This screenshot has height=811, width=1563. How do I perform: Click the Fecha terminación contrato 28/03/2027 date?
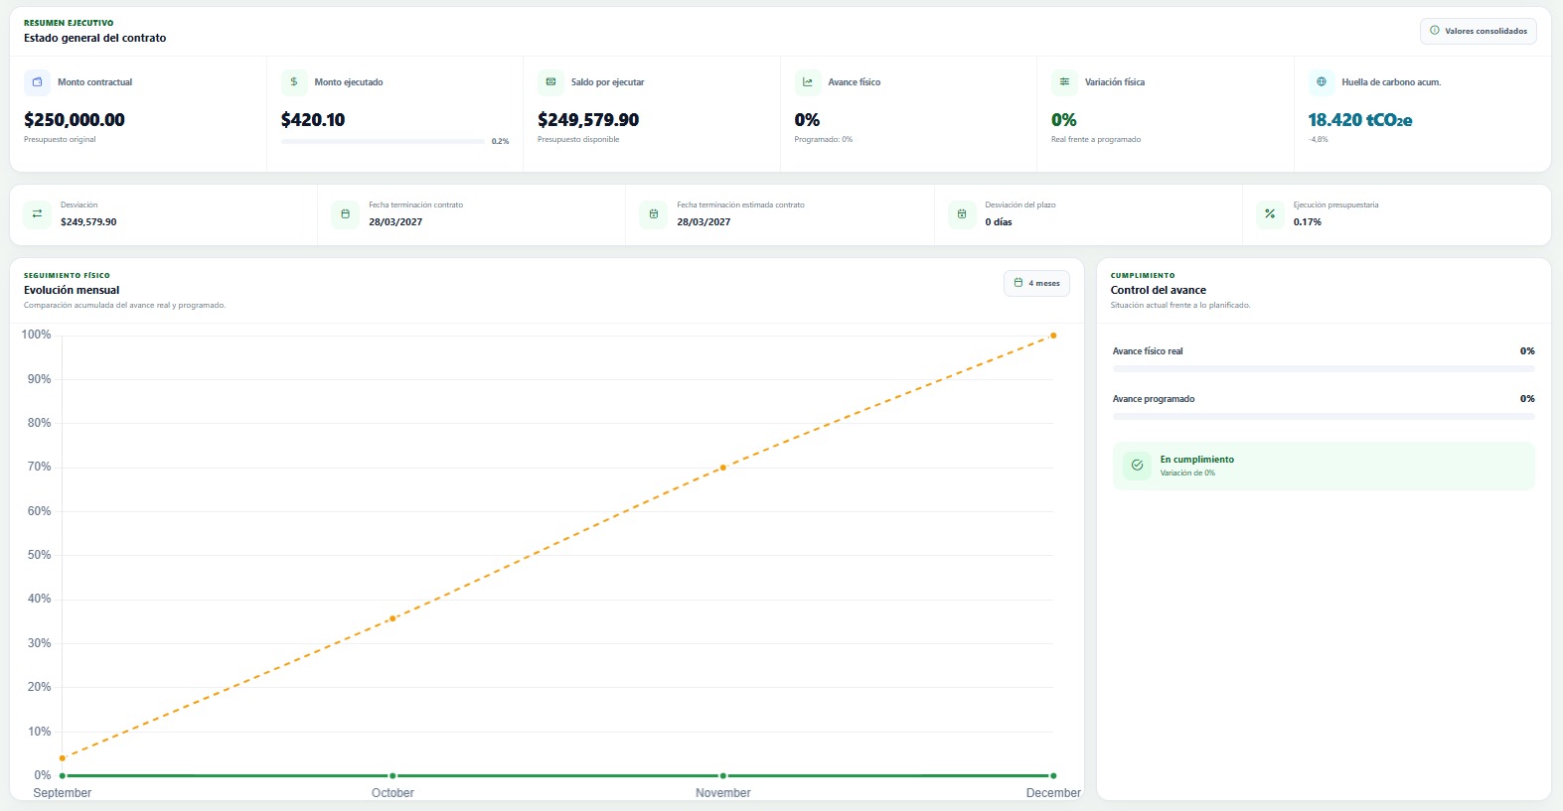coord(395,222)
